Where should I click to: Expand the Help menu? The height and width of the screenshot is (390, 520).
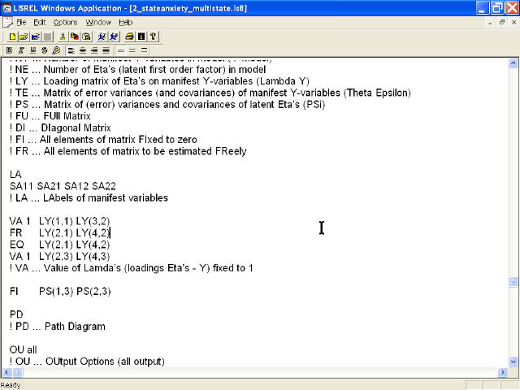(x=125, y=22)
